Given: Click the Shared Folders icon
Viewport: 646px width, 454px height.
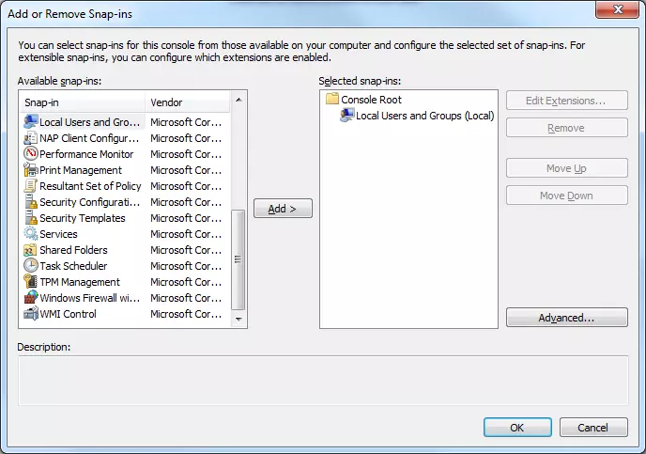Looking at the screenshot, I should pos(31,250).
